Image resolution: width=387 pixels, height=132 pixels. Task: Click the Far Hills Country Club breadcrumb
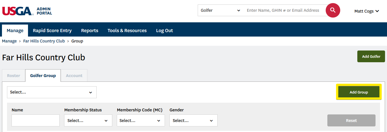click(44, 41)
